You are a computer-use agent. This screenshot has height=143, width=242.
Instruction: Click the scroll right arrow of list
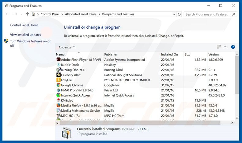[232, 123]
